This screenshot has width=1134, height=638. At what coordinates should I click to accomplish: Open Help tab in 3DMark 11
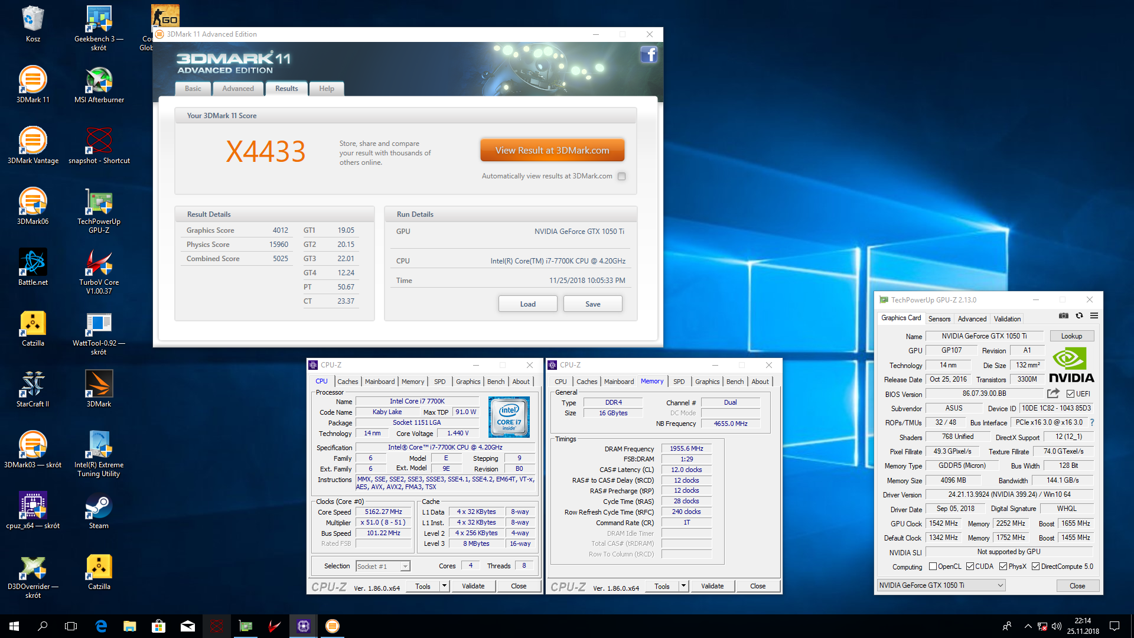pos(327,89)
